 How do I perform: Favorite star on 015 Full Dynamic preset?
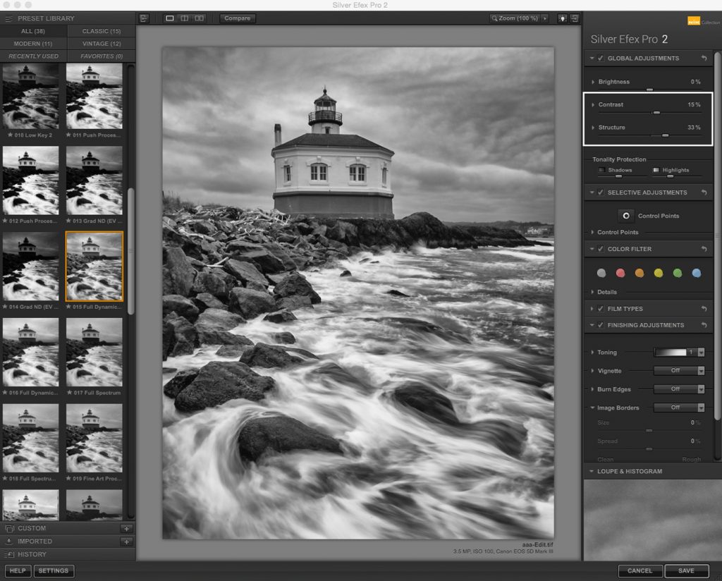pyautogui.click(x=68, y=307)
